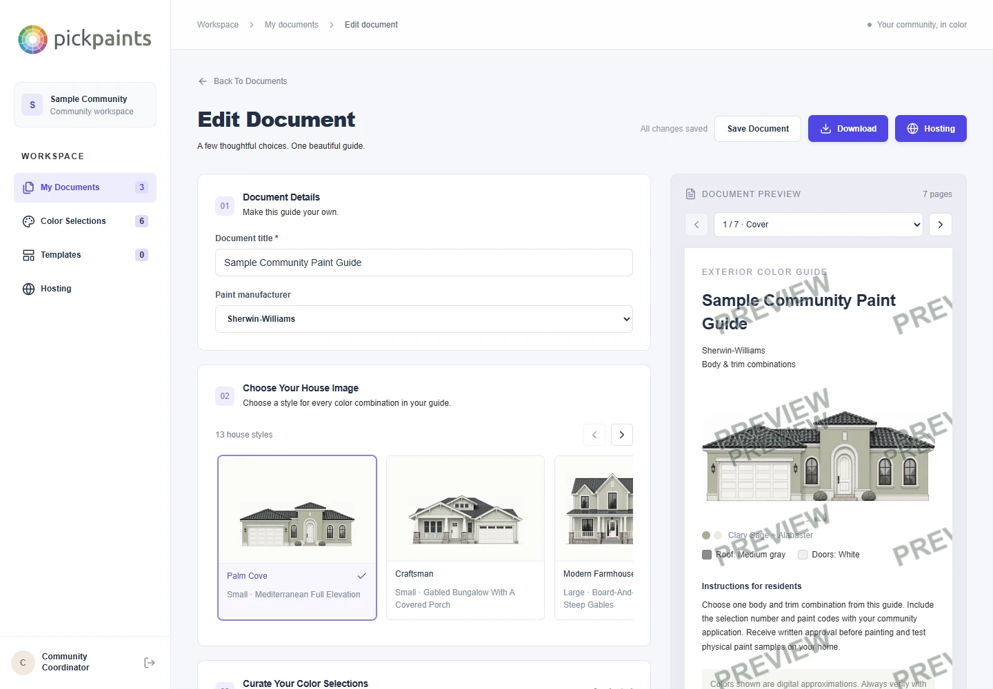Select the Craftsman house style card
The image size is (993, 689).
pos(465,537)
